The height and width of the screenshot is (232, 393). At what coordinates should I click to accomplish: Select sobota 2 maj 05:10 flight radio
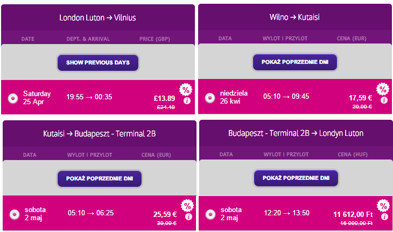tap(15, 214)
